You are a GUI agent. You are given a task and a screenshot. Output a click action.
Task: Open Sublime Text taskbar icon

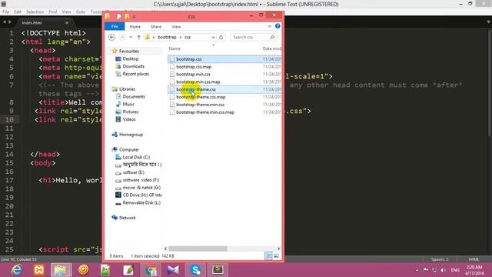click(218, 269)
